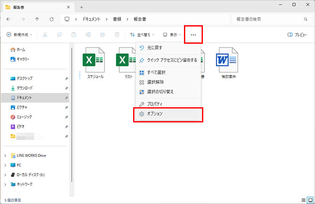Close the 報告書 tab

(68, 7)
